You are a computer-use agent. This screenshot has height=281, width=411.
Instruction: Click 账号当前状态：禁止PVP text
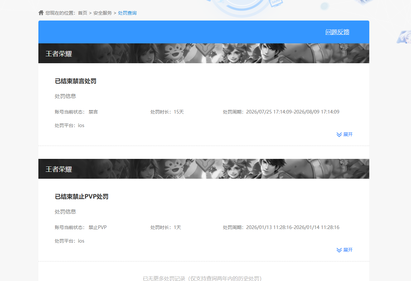pos(81,227)
